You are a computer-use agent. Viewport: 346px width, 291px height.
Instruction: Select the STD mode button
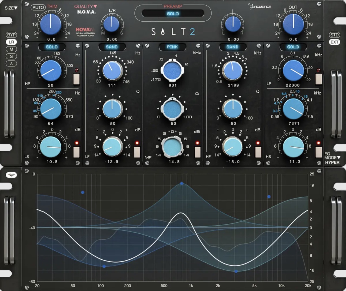[x=334, y=35]
